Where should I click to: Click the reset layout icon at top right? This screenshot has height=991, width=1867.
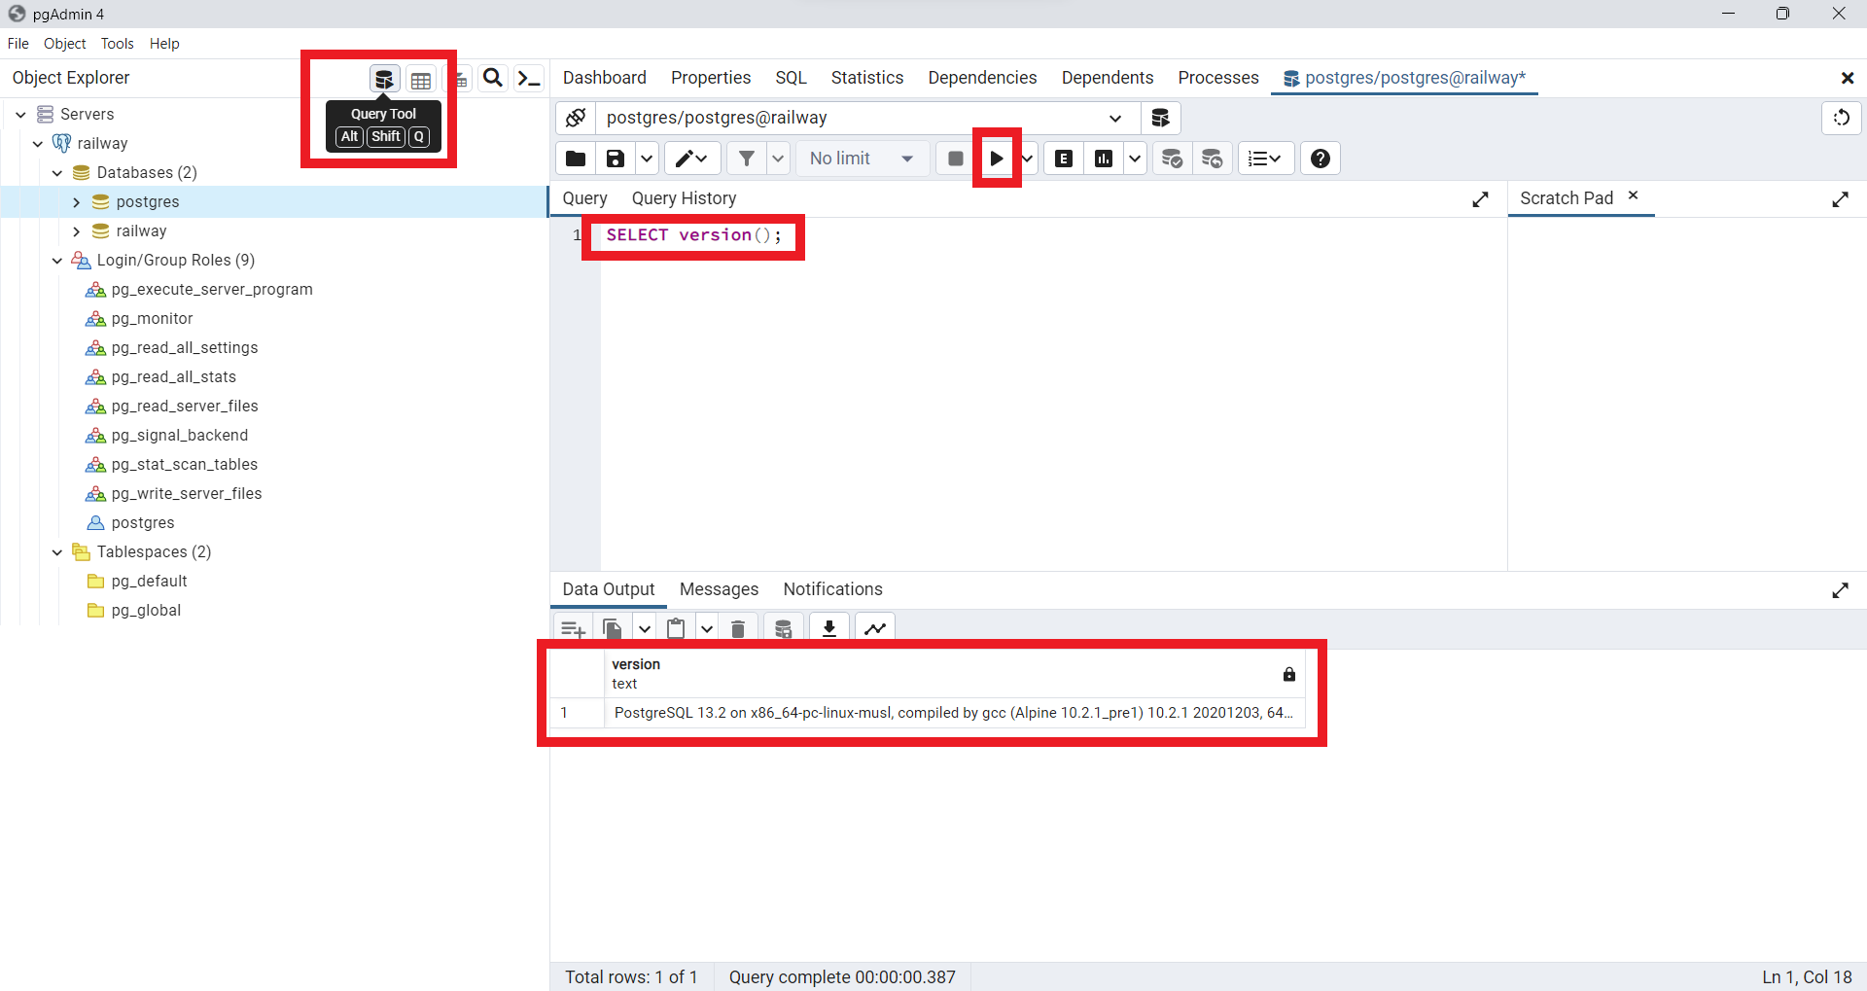coord(1842,118)
